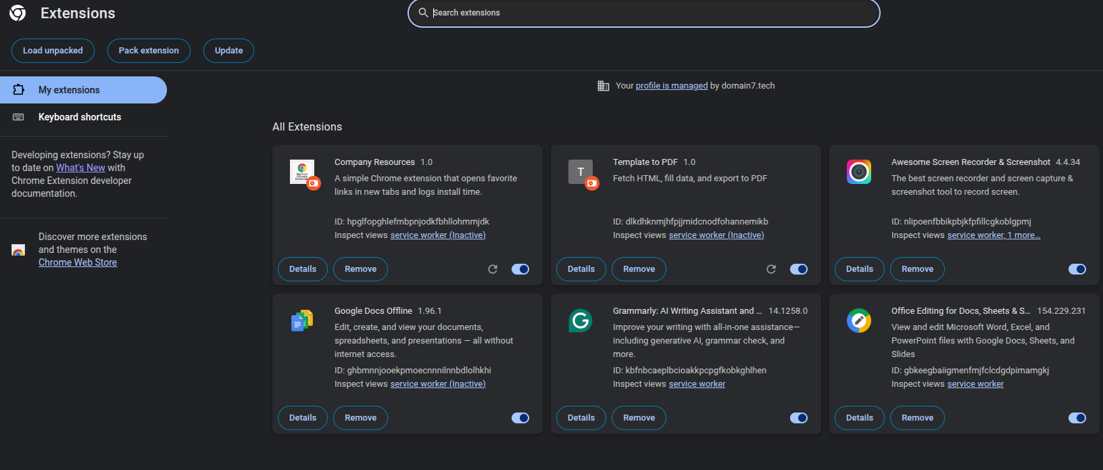The image size is (1103, 470).
Task: Remove the Office Editing extension
Action: point(917,418)
